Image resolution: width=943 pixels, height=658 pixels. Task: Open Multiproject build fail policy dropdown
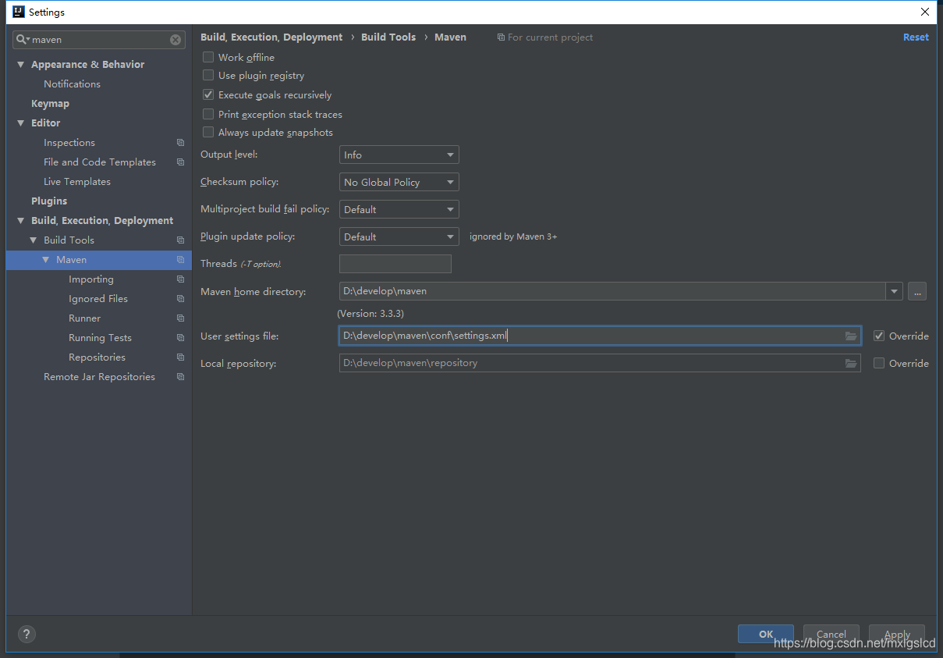coord(399,209)
